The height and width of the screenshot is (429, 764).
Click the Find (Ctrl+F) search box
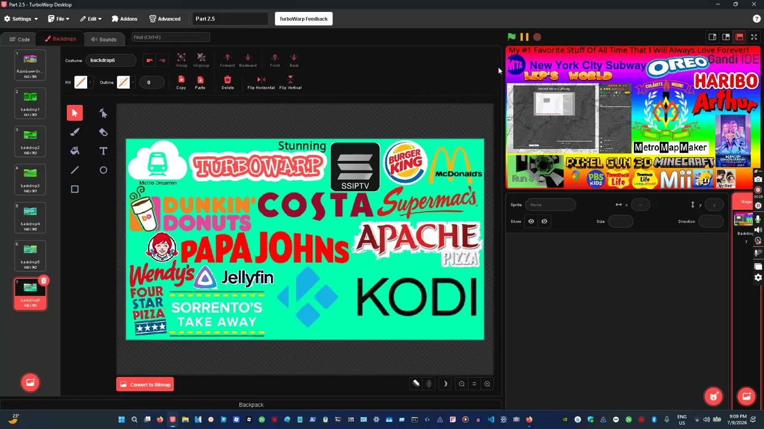(x=170, y=37)
